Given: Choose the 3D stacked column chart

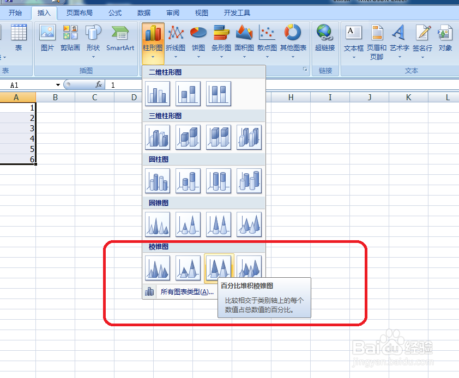Looking at the screenshot, I should pos(188,137).
